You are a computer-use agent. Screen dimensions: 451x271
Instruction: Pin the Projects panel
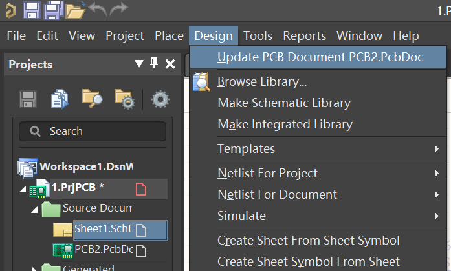coord(154,63)
